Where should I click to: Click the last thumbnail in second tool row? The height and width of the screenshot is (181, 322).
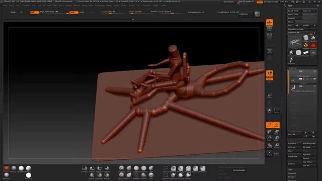[313, 53]
